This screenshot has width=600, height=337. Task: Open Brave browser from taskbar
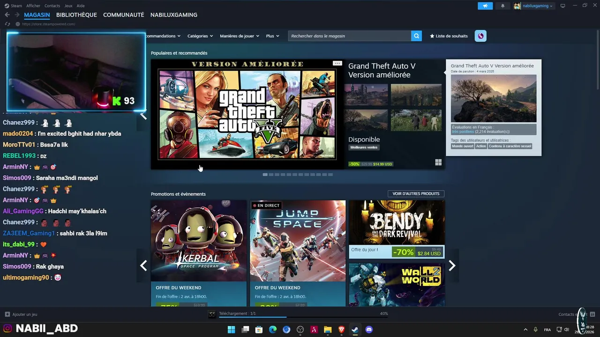click(x=341, y=330)
